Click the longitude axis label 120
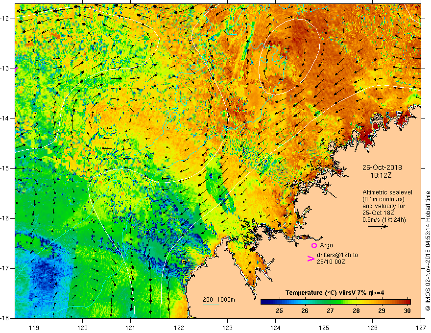 (x=82, y=328)
